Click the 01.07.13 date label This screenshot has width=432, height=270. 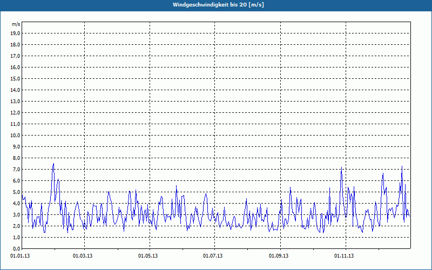tap(213, 256)
